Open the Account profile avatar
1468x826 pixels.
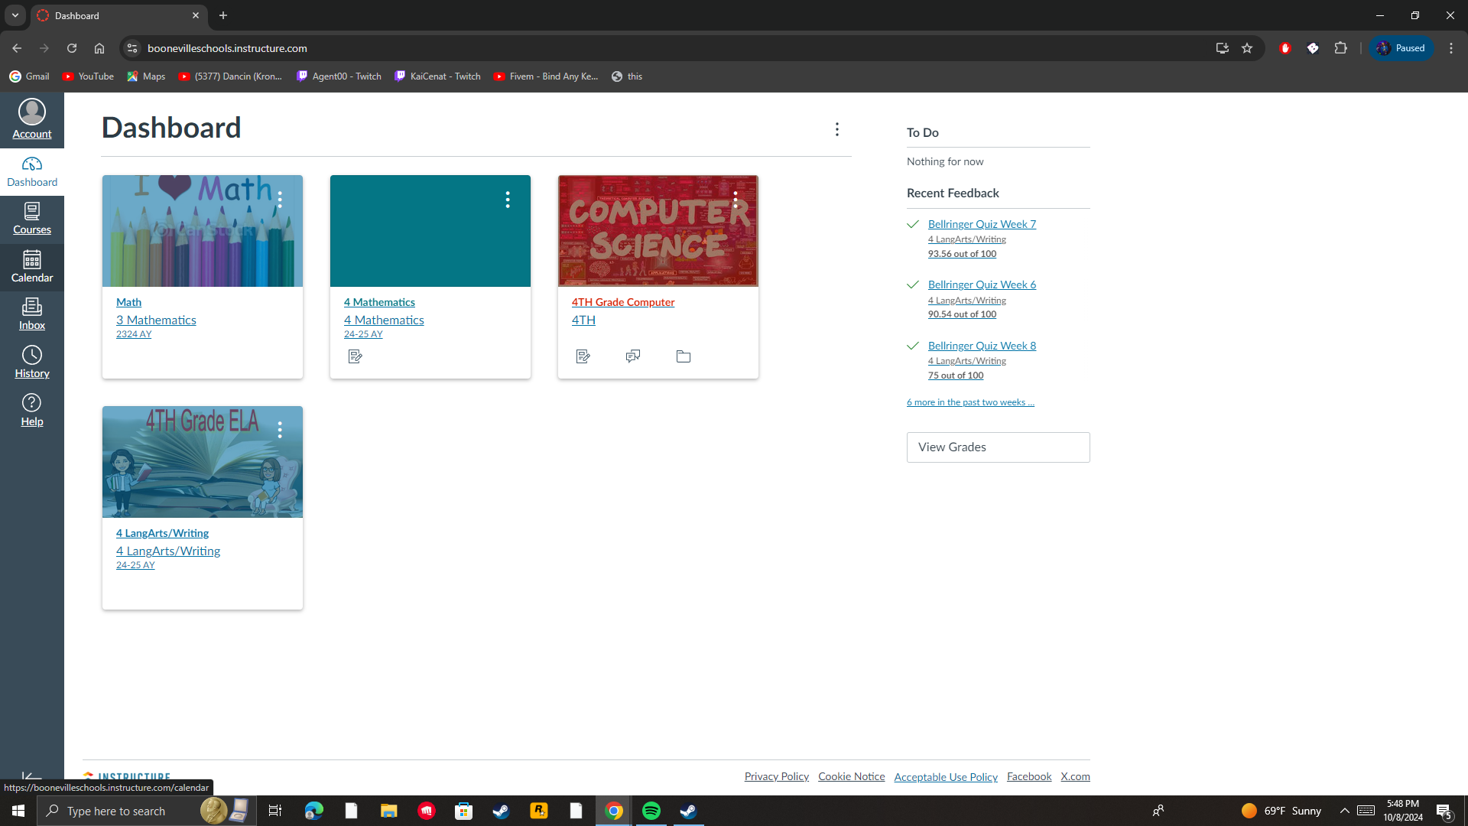[31, 112]
